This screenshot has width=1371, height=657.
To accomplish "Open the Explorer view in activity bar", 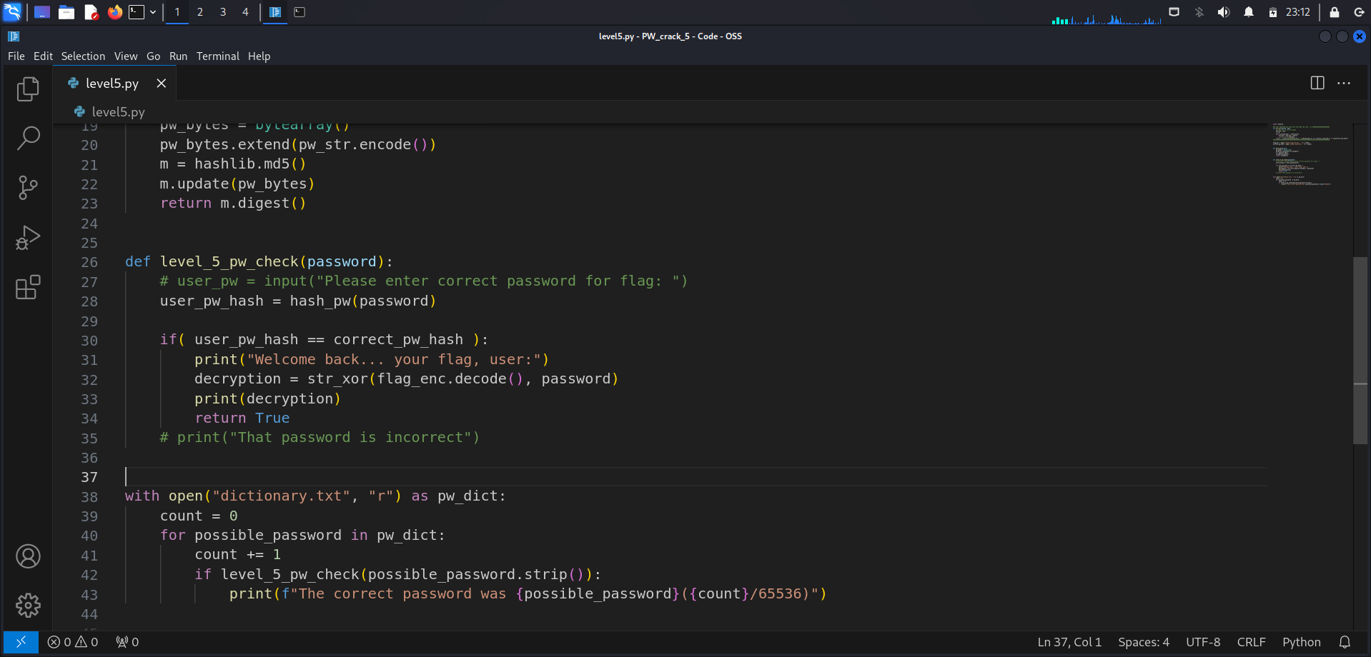I will [28, 89].
